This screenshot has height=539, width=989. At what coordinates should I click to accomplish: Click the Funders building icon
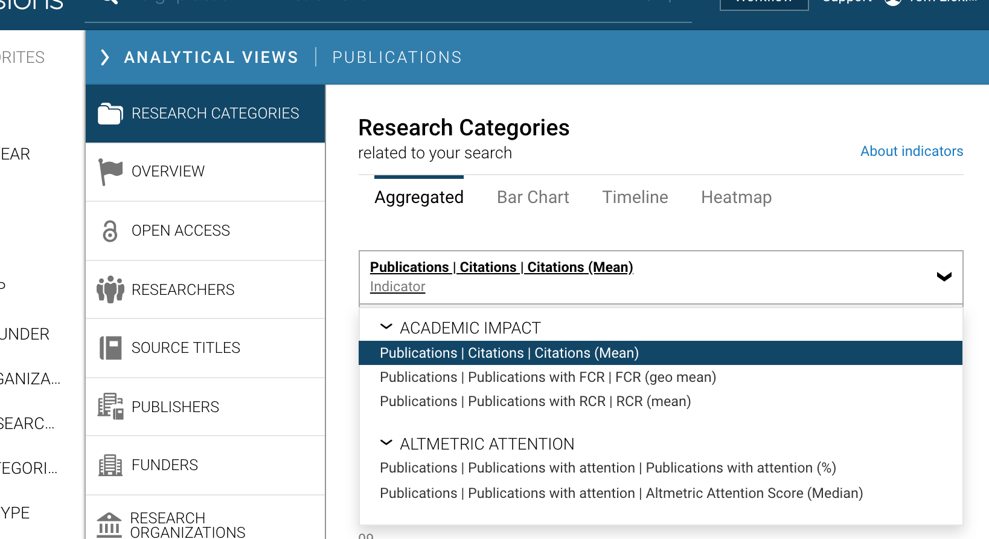[x=110, y=465]
